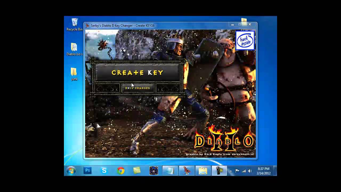Image resolution: width=341 pixels, height=192 pixels.
Task: Open the Windows Start menu
Action: 71,171
